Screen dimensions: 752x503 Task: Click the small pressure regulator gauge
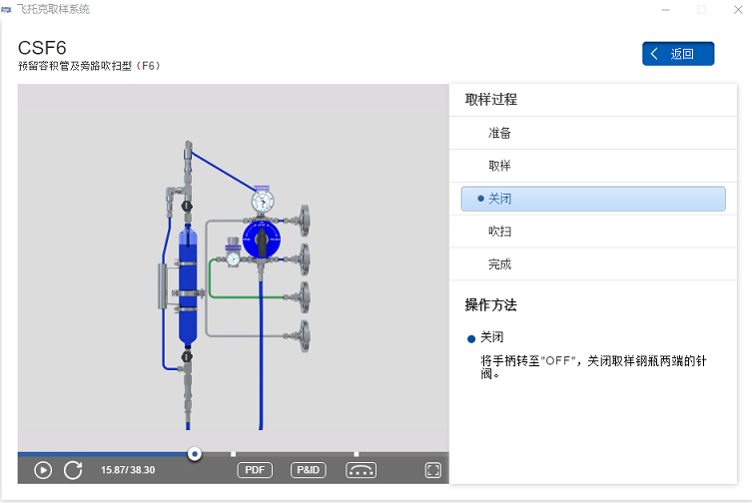233,257
